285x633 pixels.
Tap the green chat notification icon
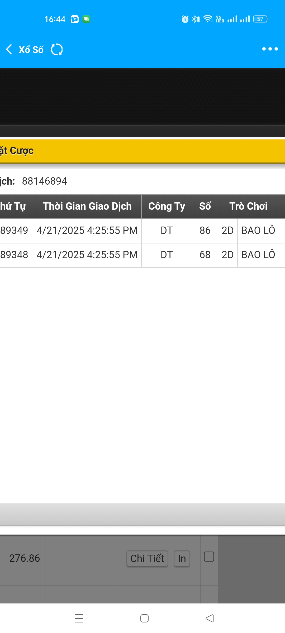point(86,19)
